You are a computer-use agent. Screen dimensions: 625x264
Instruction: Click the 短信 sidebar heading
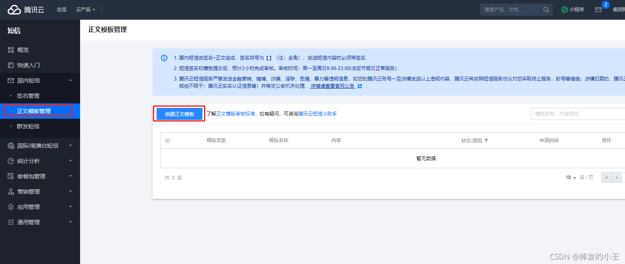point(14,31)
